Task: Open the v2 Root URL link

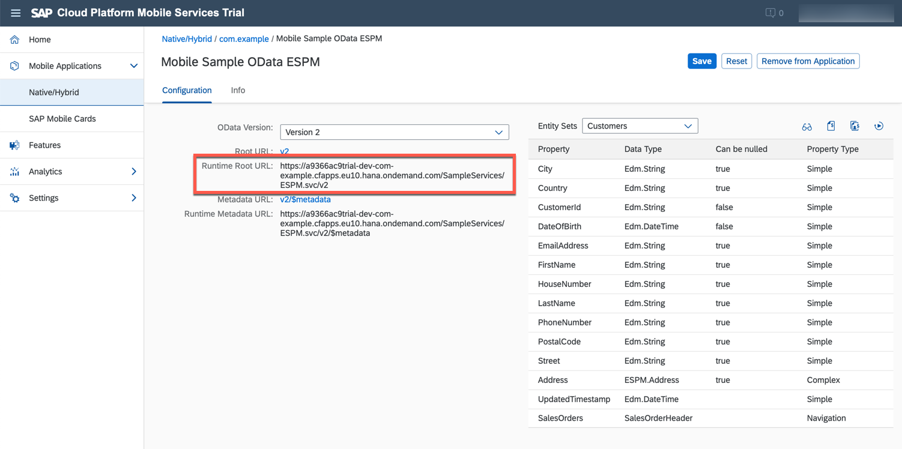Action: click(x=285, y=151)
